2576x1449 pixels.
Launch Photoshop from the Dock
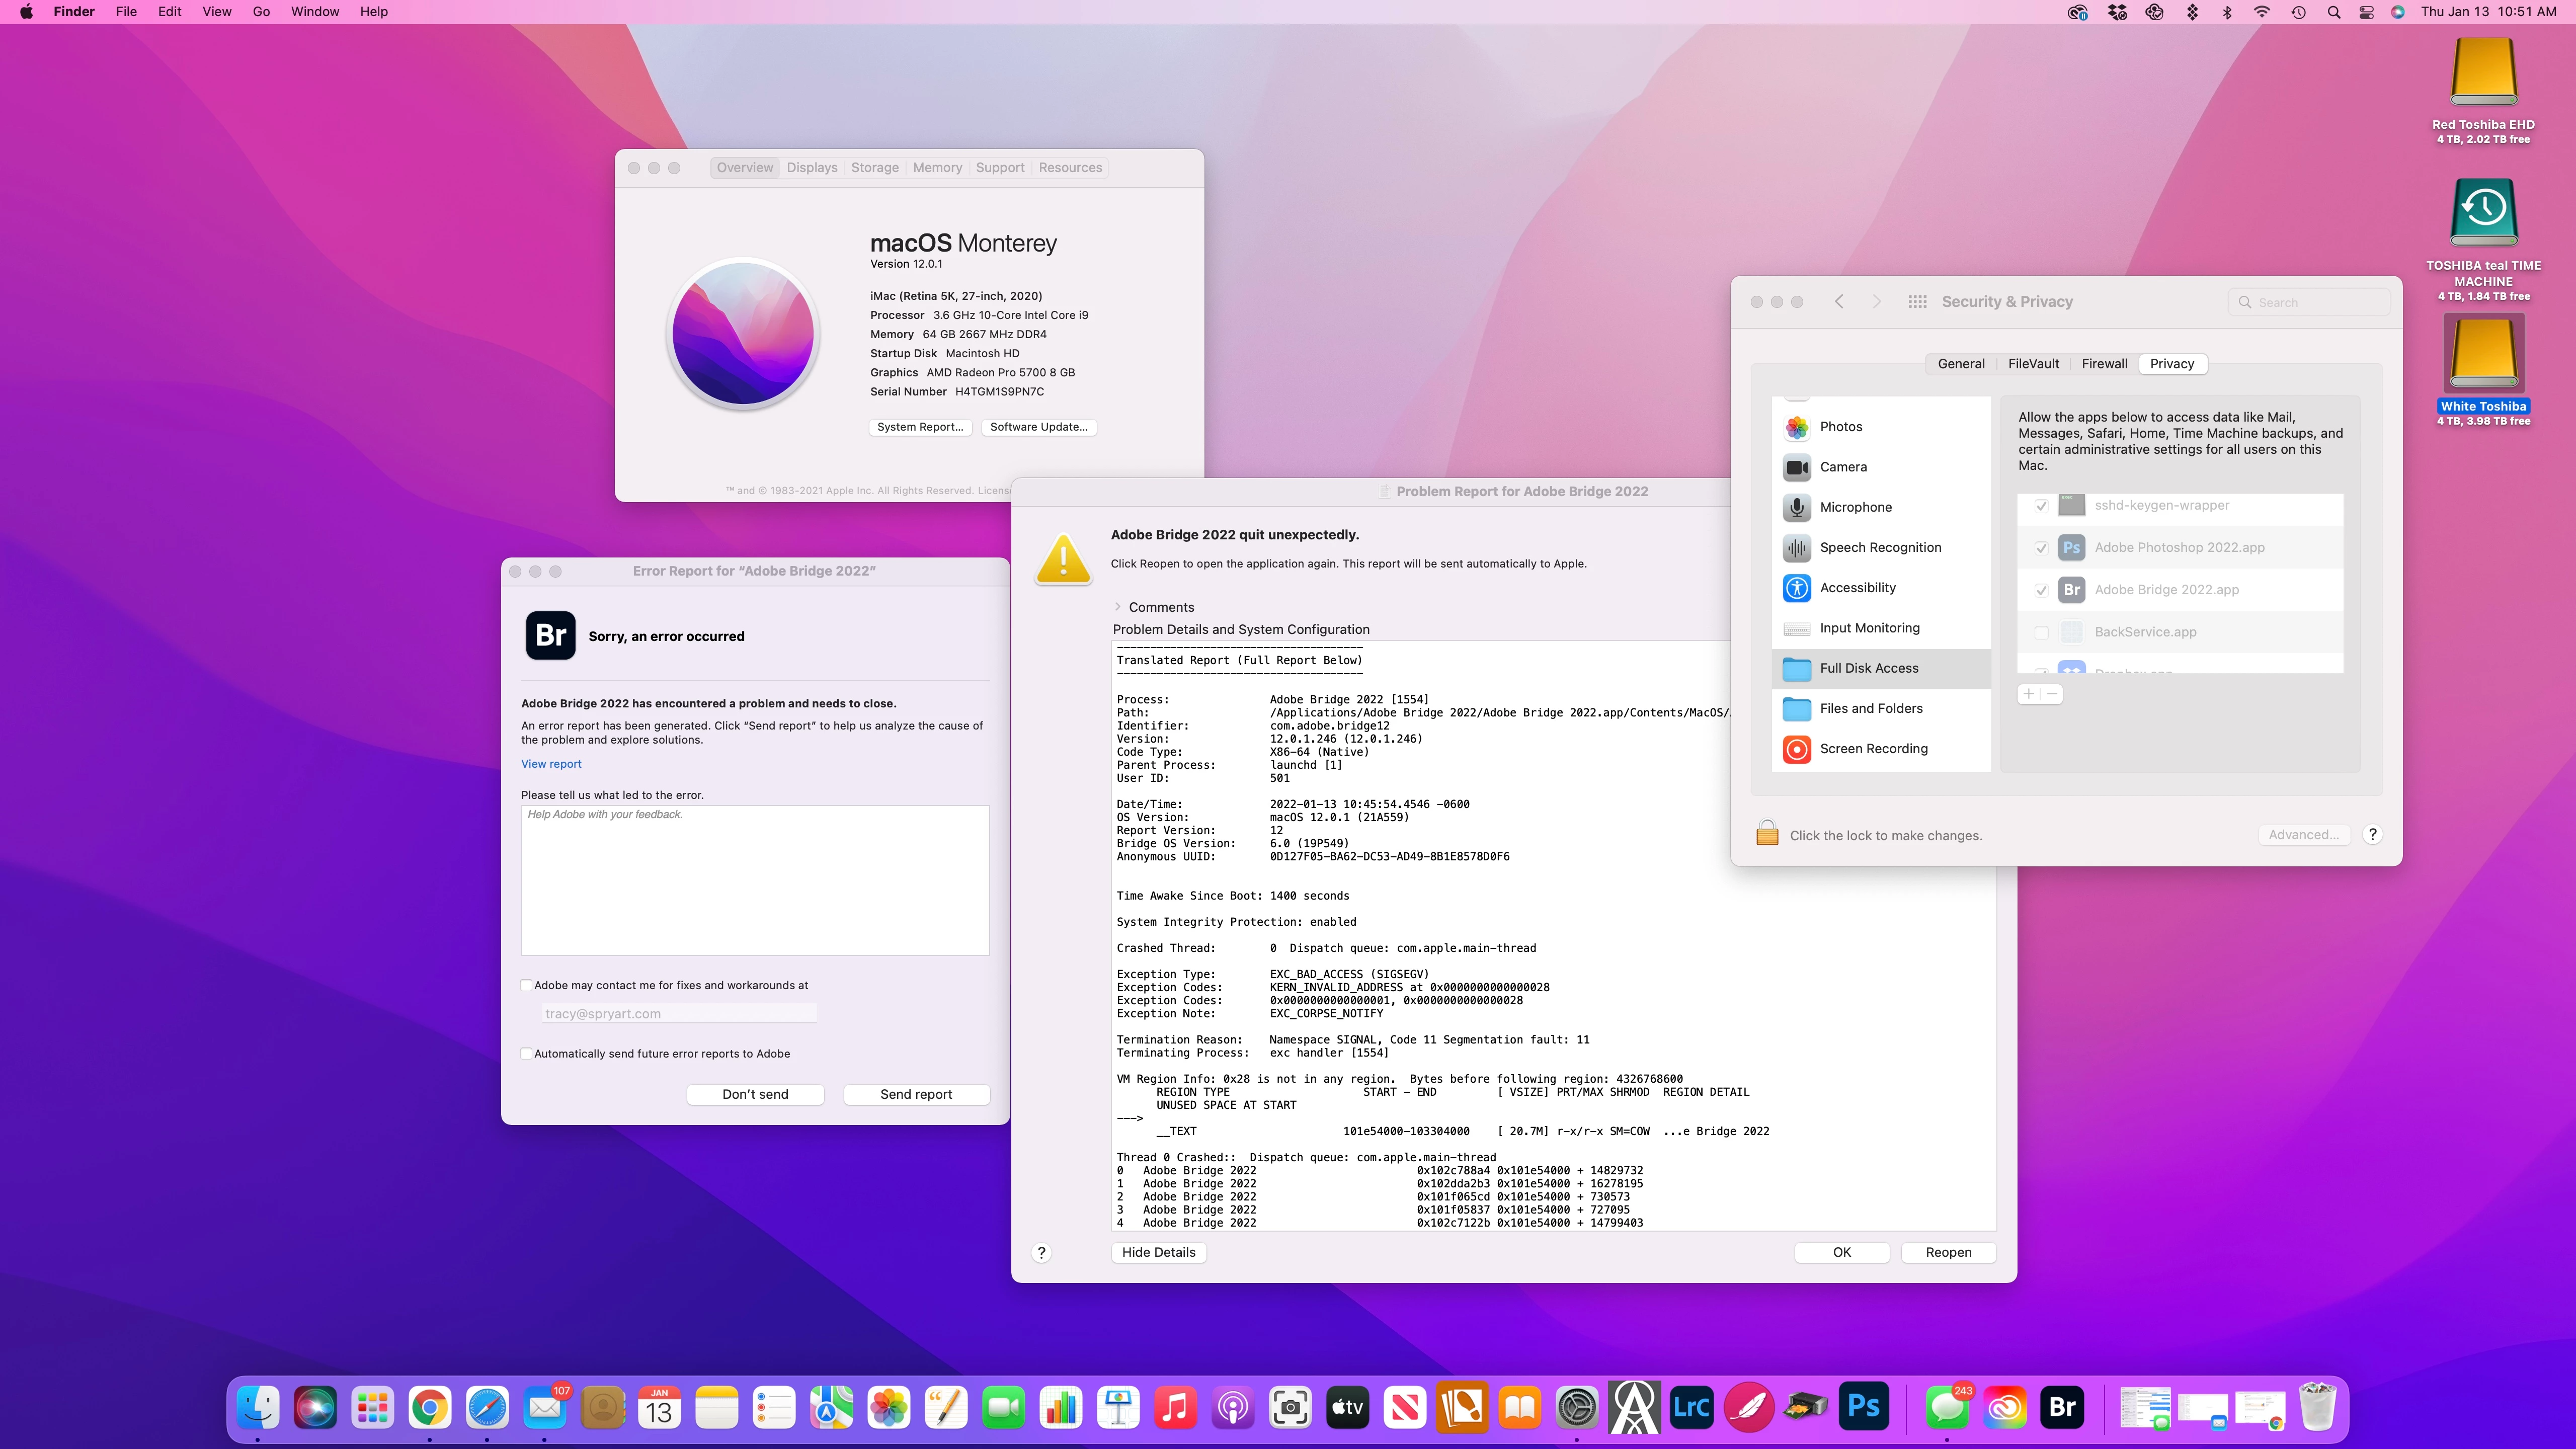coord(1864,1408)
